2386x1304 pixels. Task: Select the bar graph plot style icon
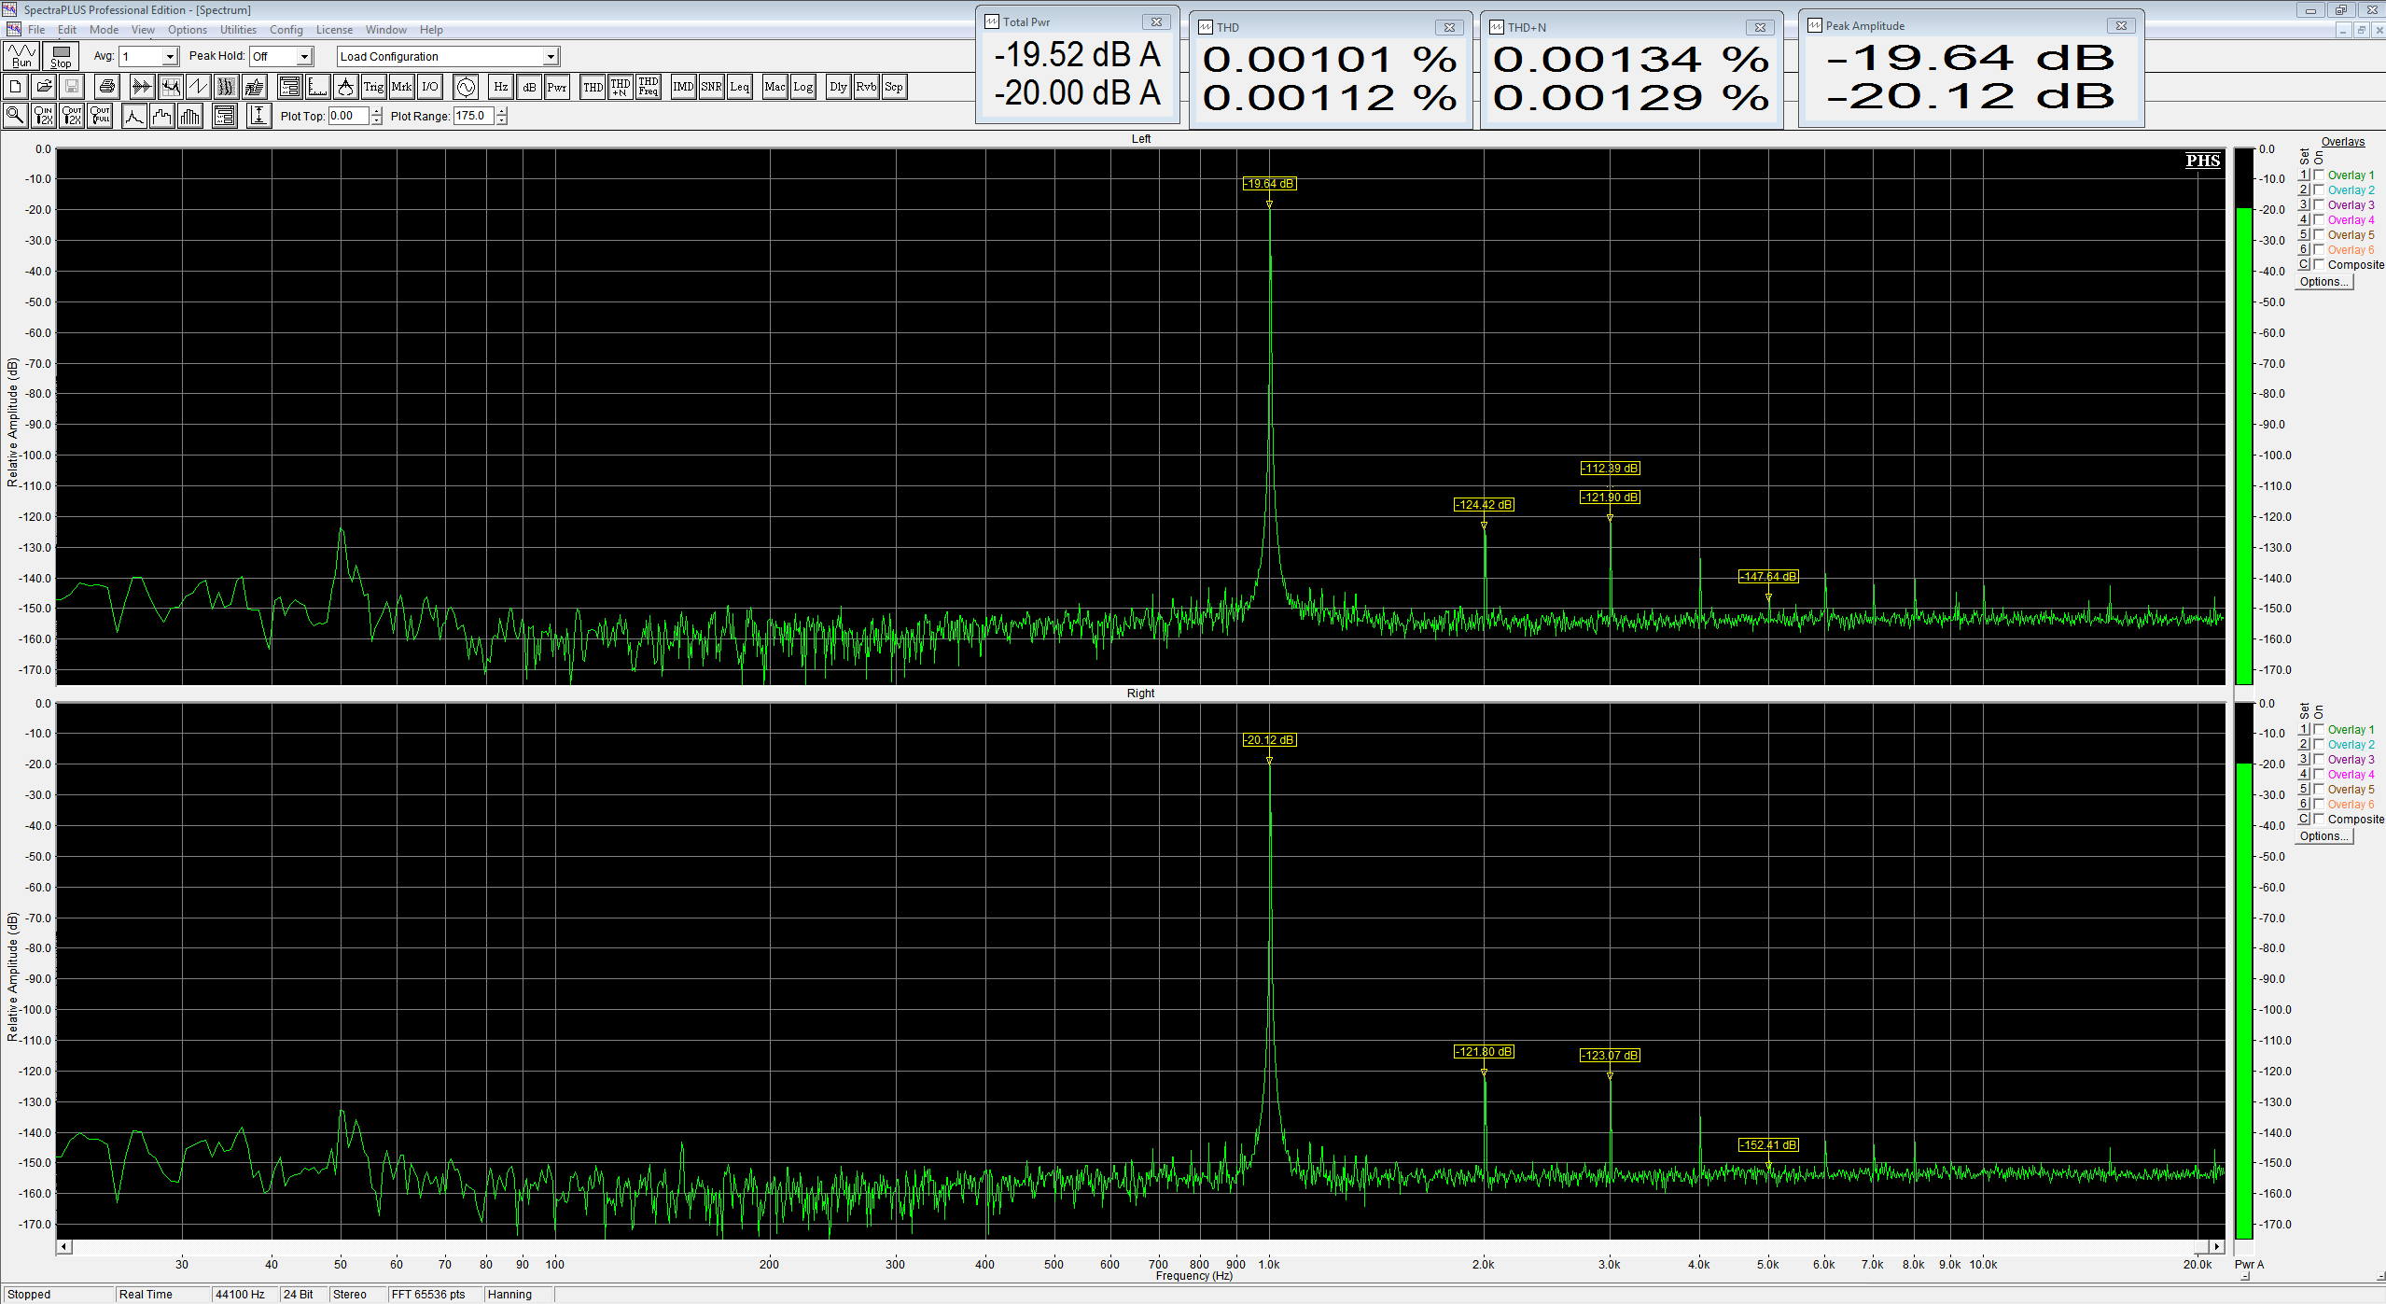tap(190, 116)
